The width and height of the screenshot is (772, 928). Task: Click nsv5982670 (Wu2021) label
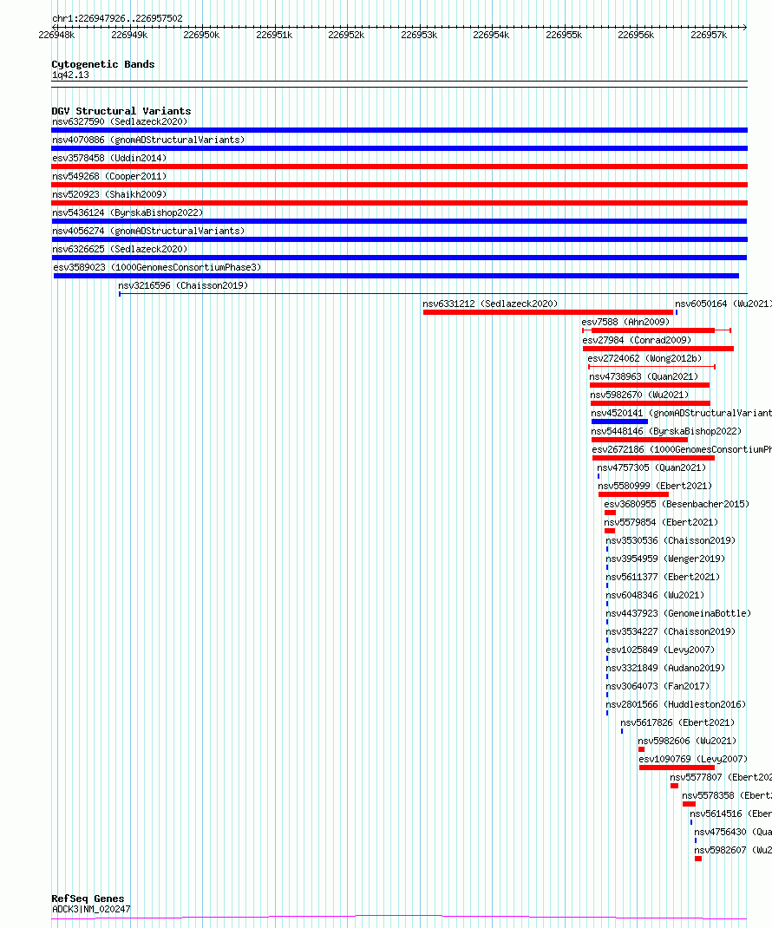point(639,395)
